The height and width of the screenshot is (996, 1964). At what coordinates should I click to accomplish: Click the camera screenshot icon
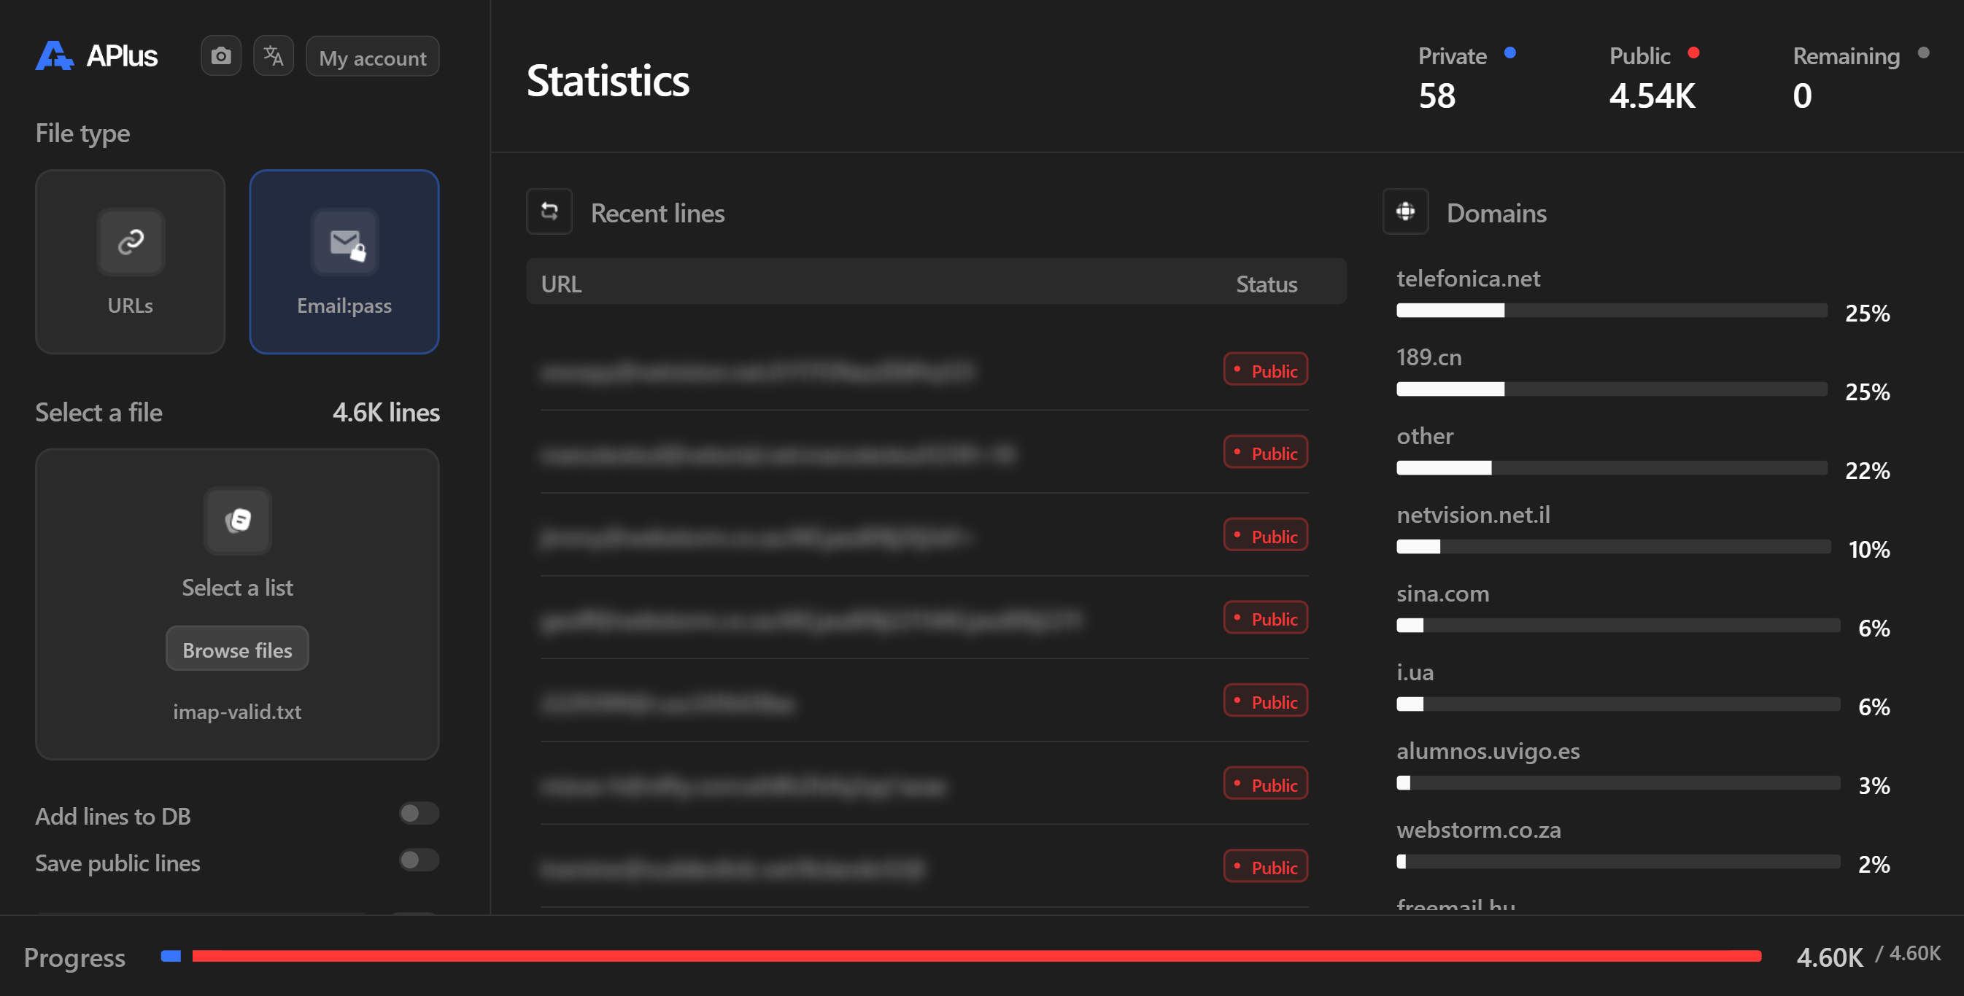[221, 55]
